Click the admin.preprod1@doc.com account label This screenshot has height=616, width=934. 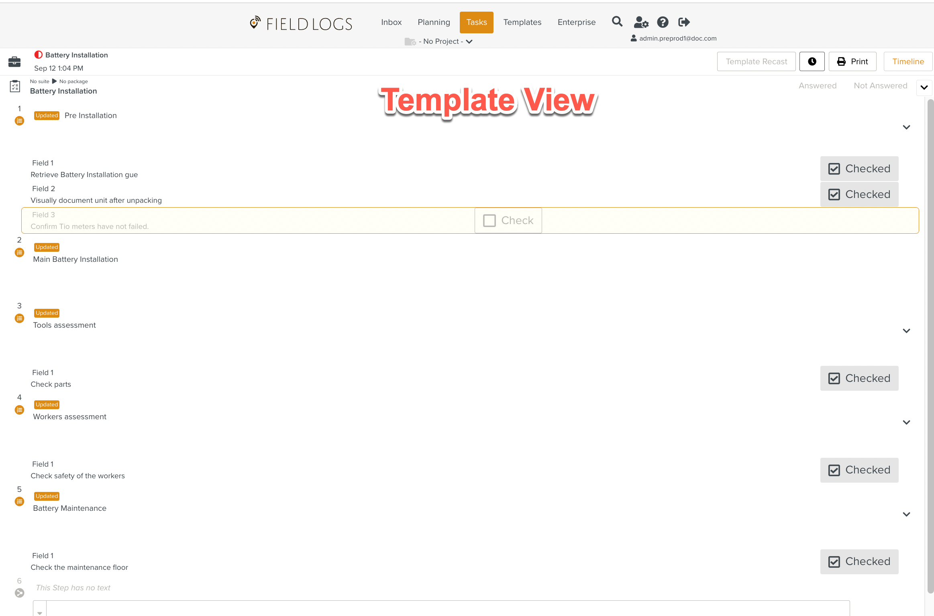click(x=678, y=38)
